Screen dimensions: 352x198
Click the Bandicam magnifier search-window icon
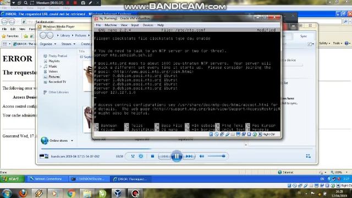26,3
